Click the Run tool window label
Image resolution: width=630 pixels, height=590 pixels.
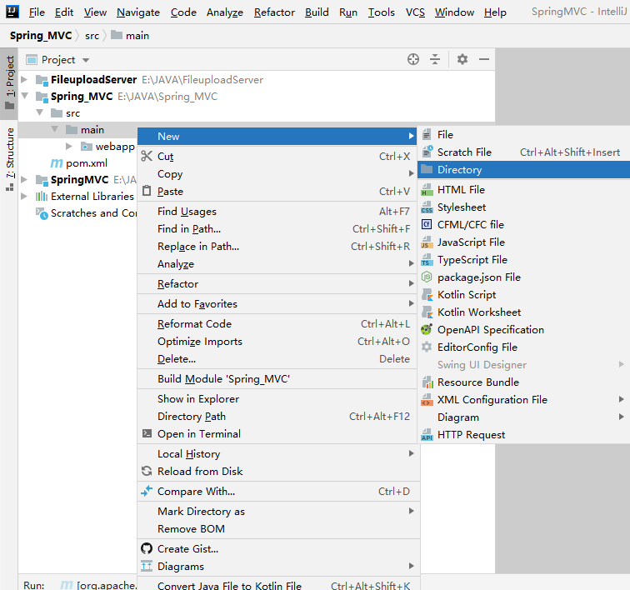[33, 585]
